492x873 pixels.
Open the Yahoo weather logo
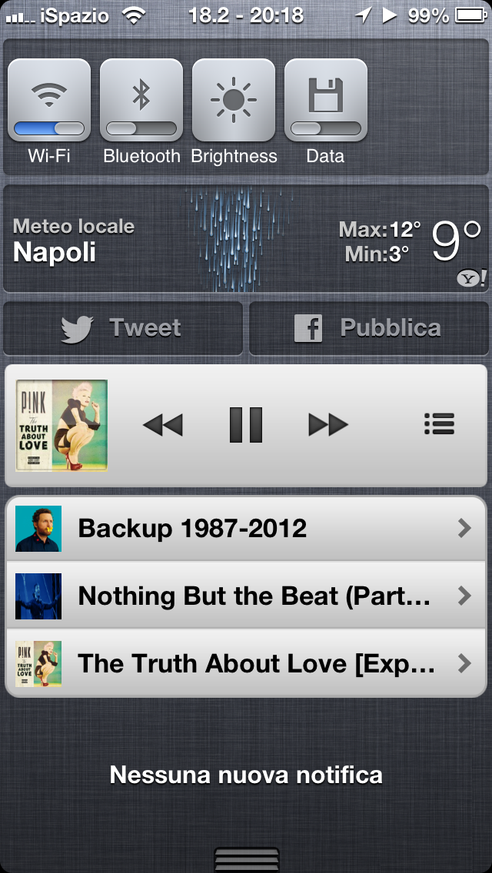[x=470, y=278]
